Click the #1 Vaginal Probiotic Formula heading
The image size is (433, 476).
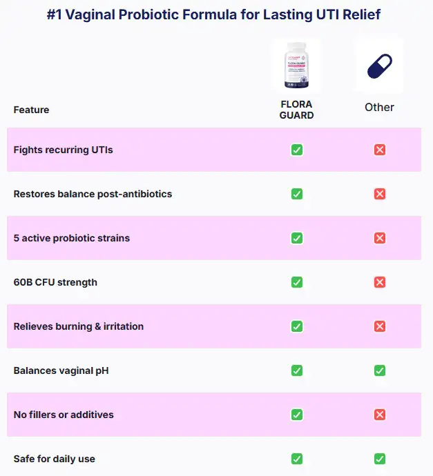[216, 14]
